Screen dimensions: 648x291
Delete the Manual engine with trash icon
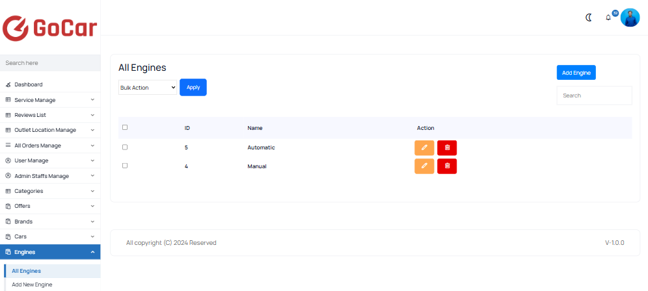(447, 166)
